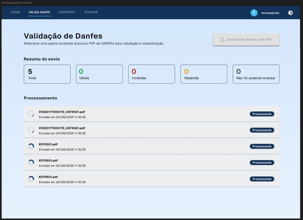303x220 pixels.
Task: Click the Processando badge on the first file
Action: pyautogui.click(x=262, y=114)
